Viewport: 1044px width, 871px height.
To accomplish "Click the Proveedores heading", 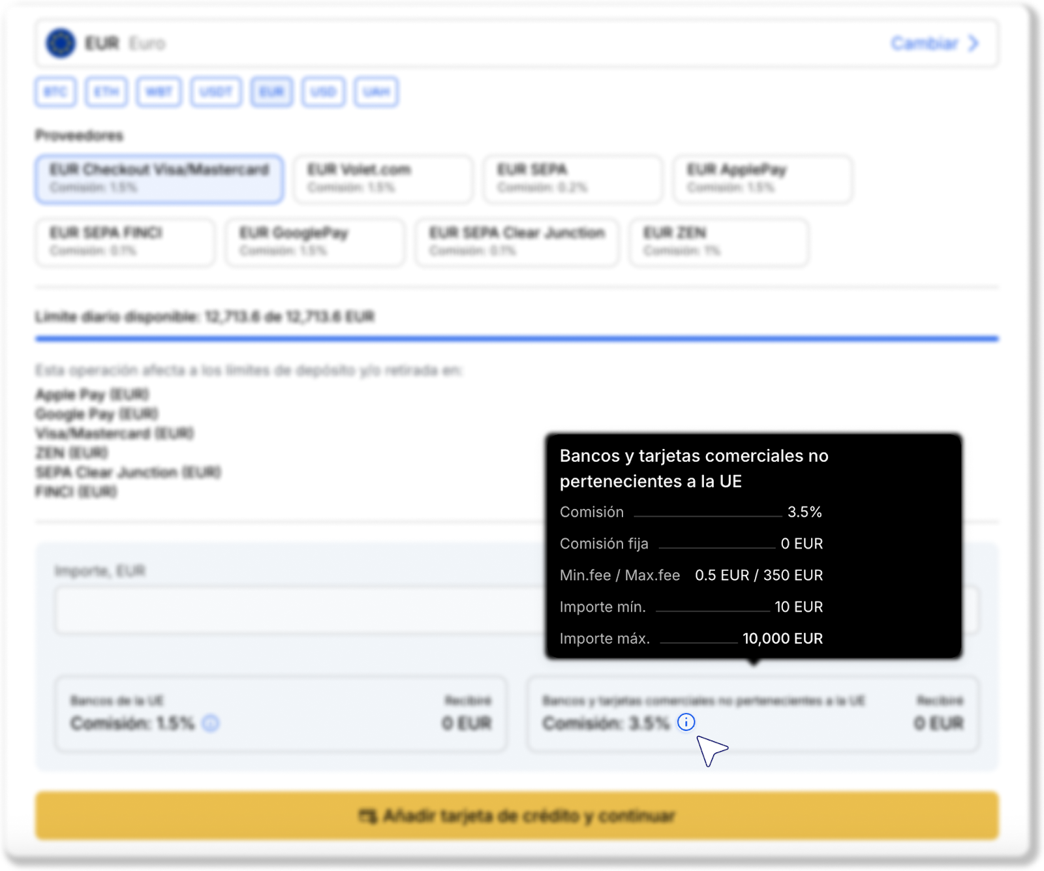I will pyautogui.click(x=80, y=136).
